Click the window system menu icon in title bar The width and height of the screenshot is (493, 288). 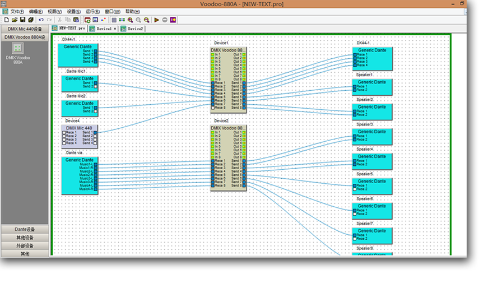tap(3, 4)
